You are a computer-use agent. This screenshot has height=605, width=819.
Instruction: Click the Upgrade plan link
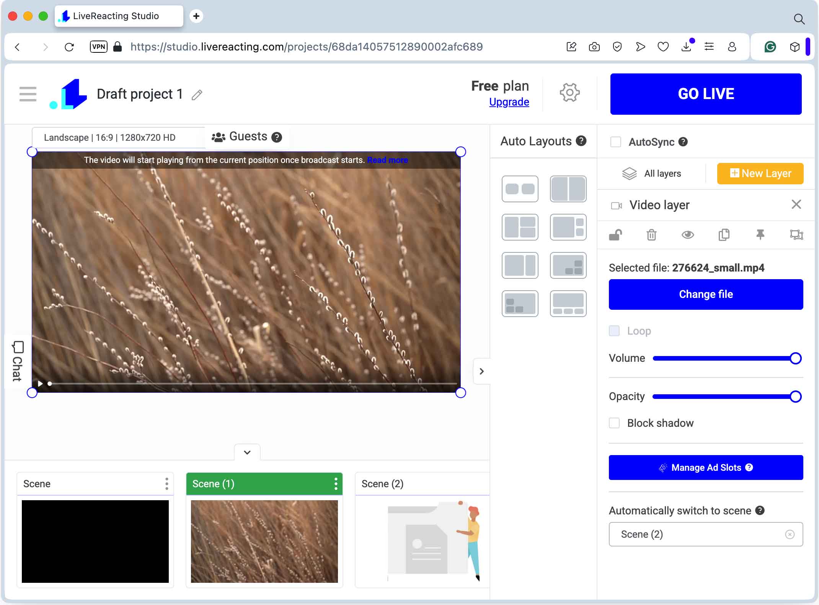509,102
